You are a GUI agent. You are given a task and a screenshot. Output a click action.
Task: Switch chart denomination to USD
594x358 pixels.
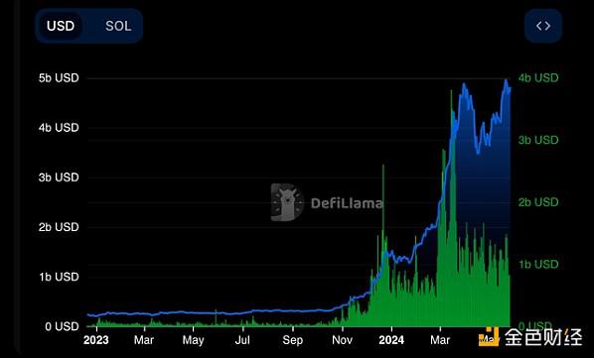pyautogui.click(x=61, y=26)
